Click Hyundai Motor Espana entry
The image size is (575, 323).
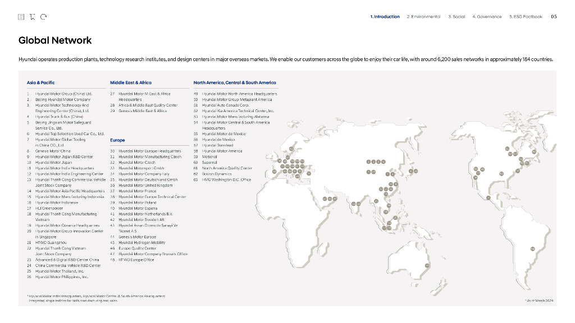138,209
